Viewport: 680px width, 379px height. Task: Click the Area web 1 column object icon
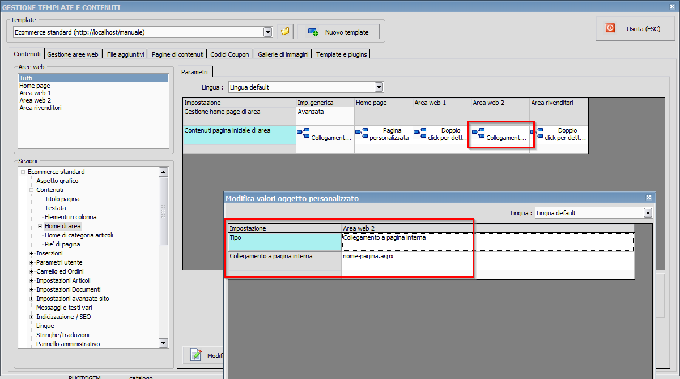point(420,133)
